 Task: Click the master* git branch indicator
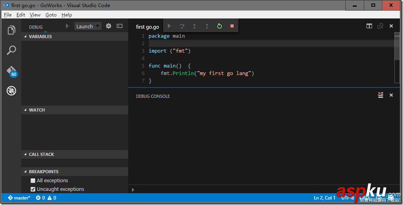(19, 198)
